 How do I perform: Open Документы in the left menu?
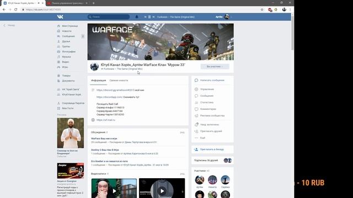pos(68,81)
